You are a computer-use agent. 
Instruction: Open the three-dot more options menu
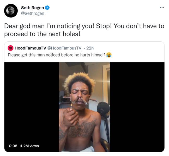(x=162, y=8)
